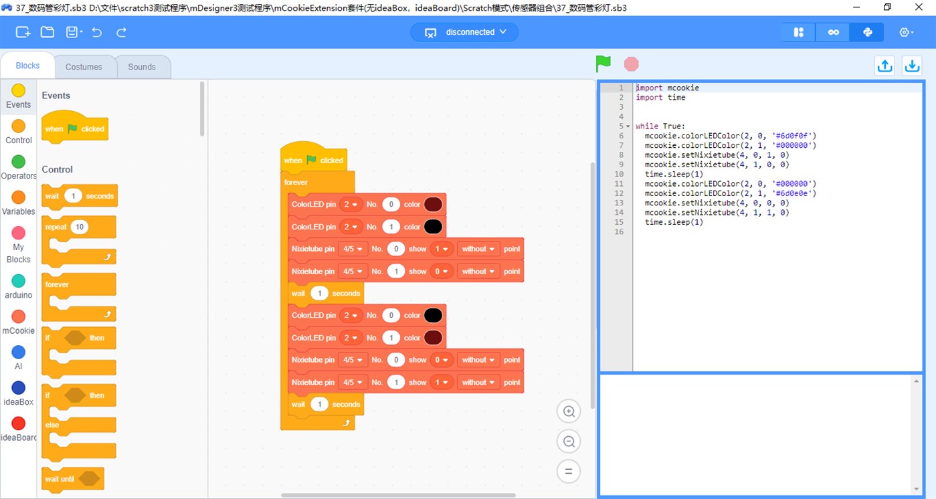Zoom in on the blocks workspace
This screenshot has width=936, height=499.
point(568,411)
